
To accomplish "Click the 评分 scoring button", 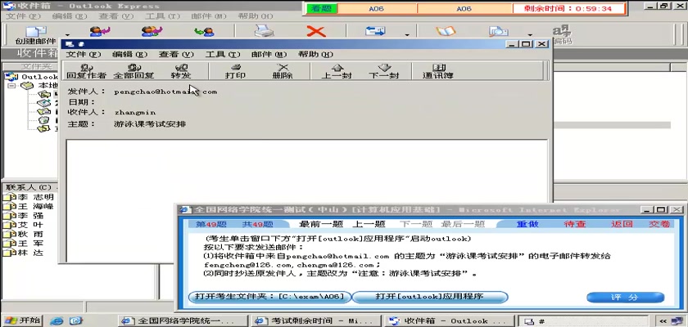I will coord(625,298).
